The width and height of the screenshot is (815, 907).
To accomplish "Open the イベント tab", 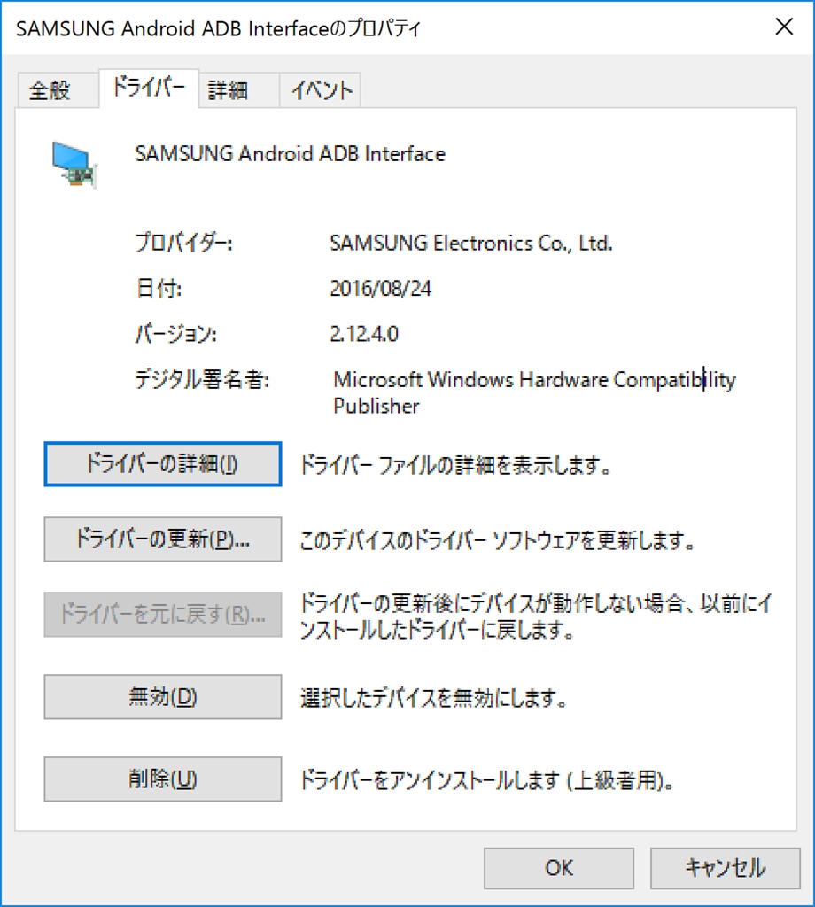I will point(321,90).
